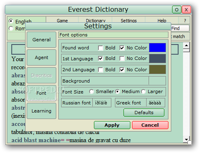This screenshot has height=153, width=200.
Task: Click the question mark menu item
Action: click(185, 21)
